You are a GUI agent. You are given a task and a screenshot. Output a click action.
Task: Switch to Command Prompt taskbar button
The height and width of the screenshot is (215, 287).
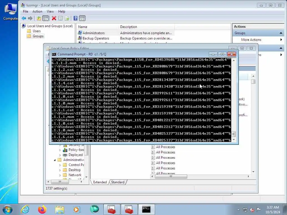coord(146,209)
